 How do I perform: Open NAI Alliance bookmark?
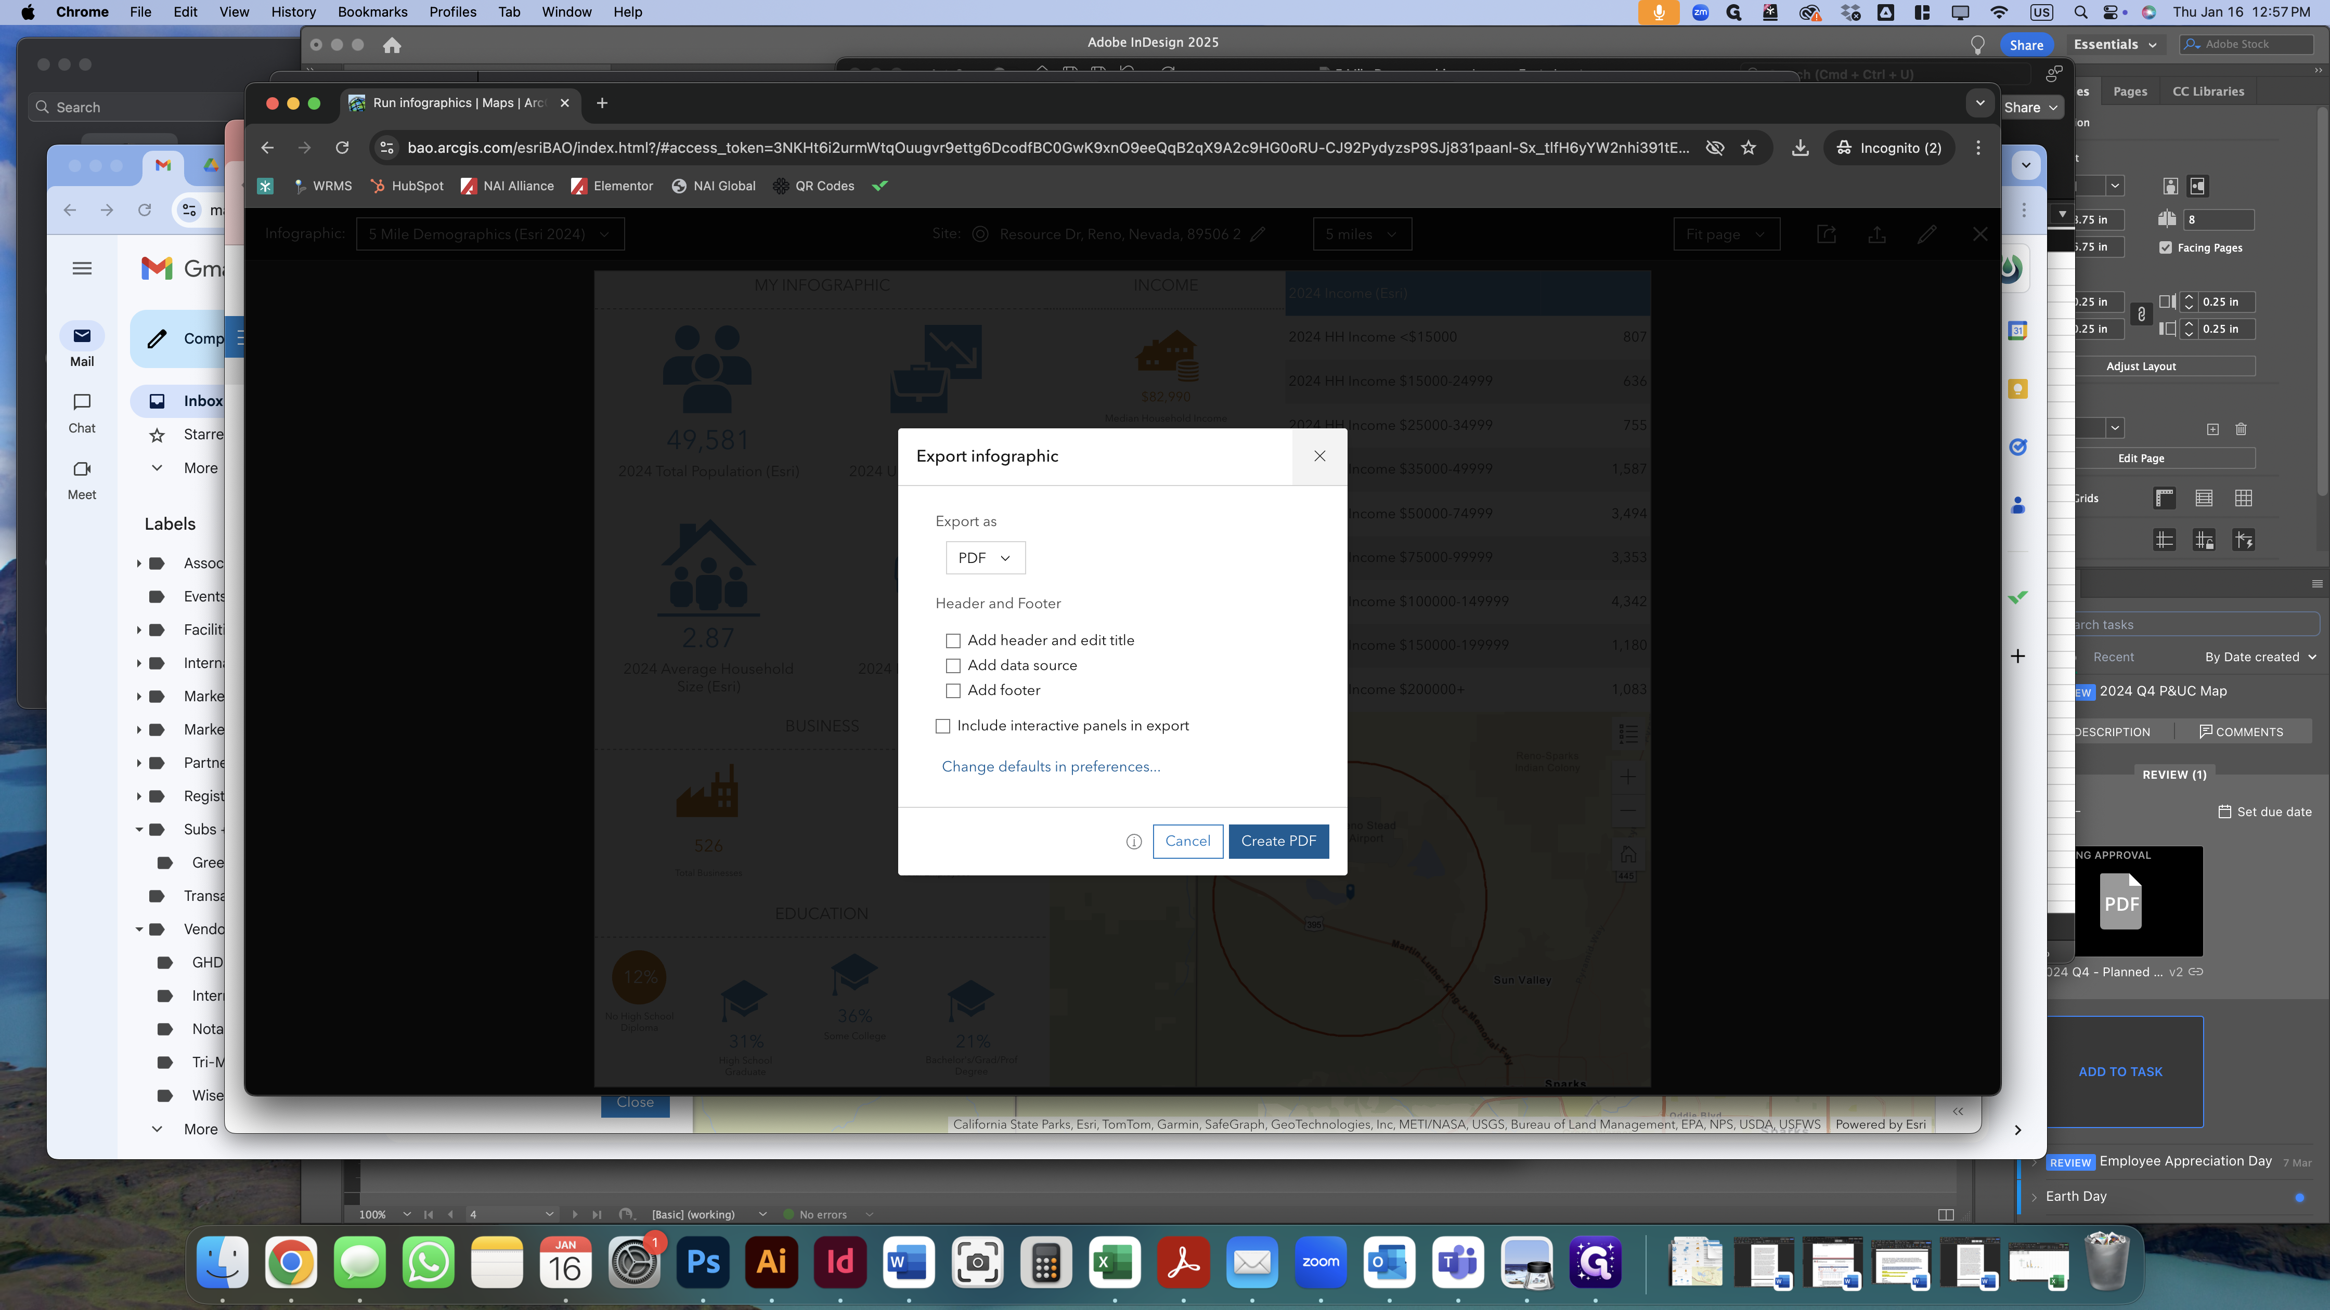(x=508, y=186)
